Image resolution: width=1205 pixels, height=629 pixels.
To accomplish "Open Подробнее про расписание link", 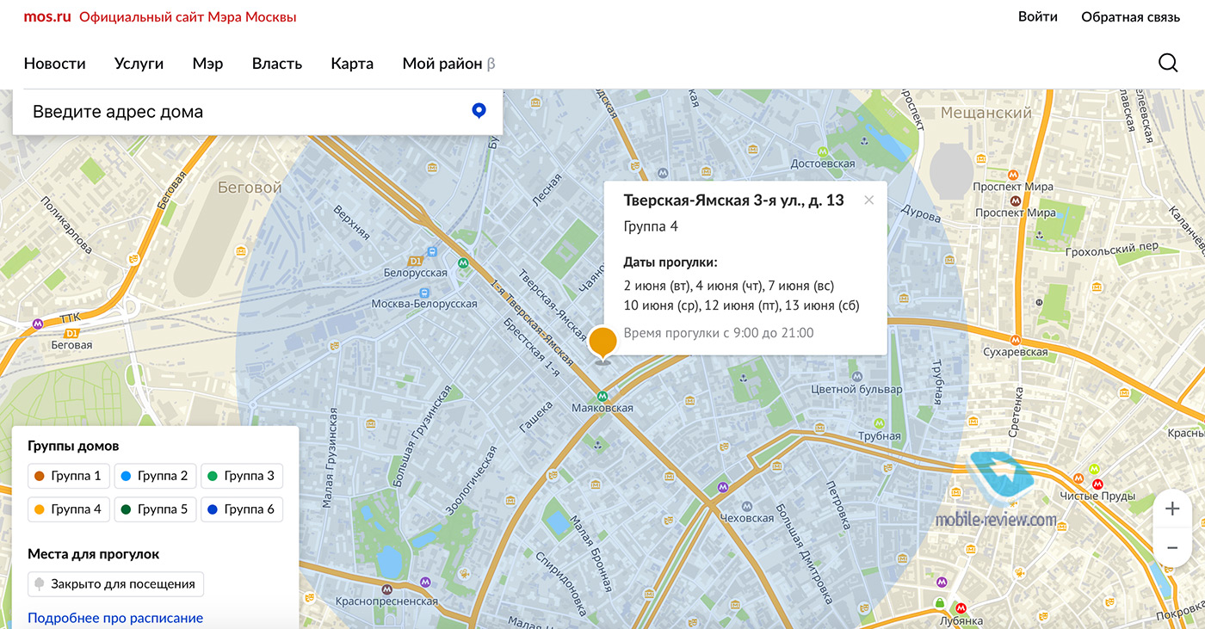I will point(115,618).
